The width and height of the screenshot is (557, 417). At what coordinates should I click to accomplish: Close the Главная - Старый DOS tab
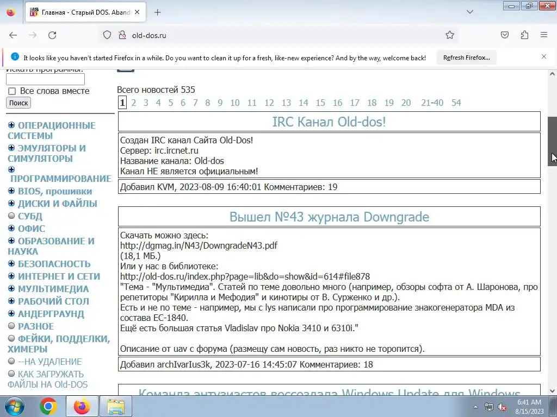pyautogui.click(x=137, y=12)
